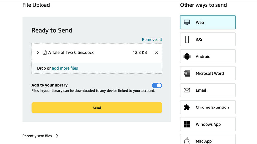Screen dimensions: 257x144
Task: Click the add more files link
Action: pyautogui.click(x=65, y=68)
